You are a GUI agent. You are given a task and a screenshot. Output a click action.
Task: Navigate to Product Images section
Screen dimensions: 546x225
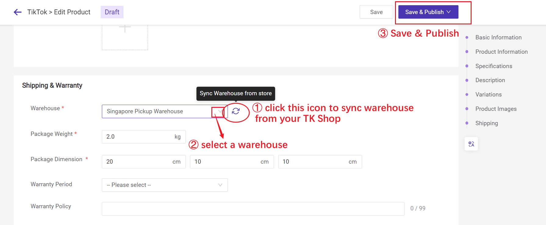point(496,109)
